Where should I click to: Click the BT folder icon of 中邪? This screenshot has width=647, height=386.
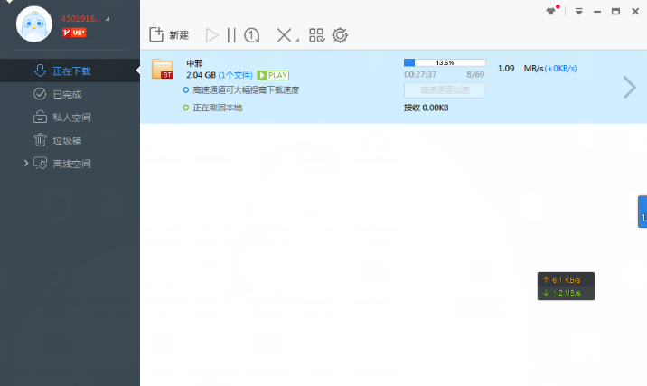tap(163, 69)
